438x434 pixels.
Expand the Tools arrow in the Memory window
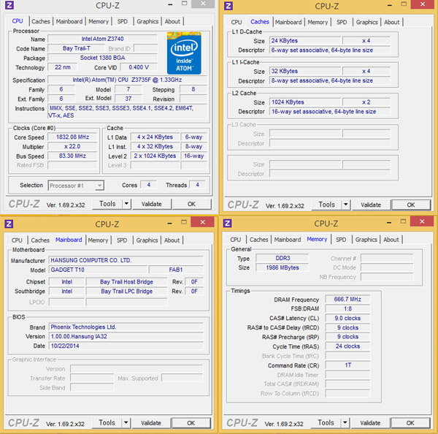point(345,422)
